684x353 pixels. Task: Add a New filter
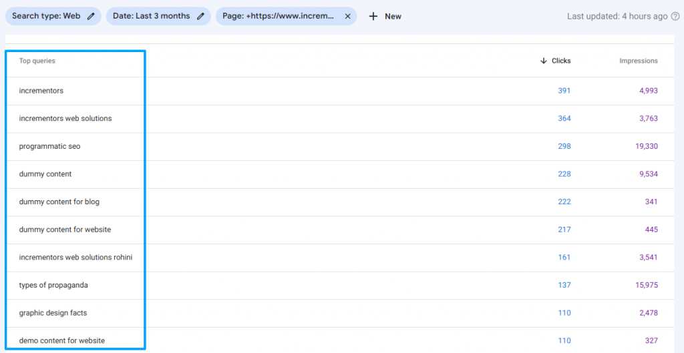pos(385,16)
